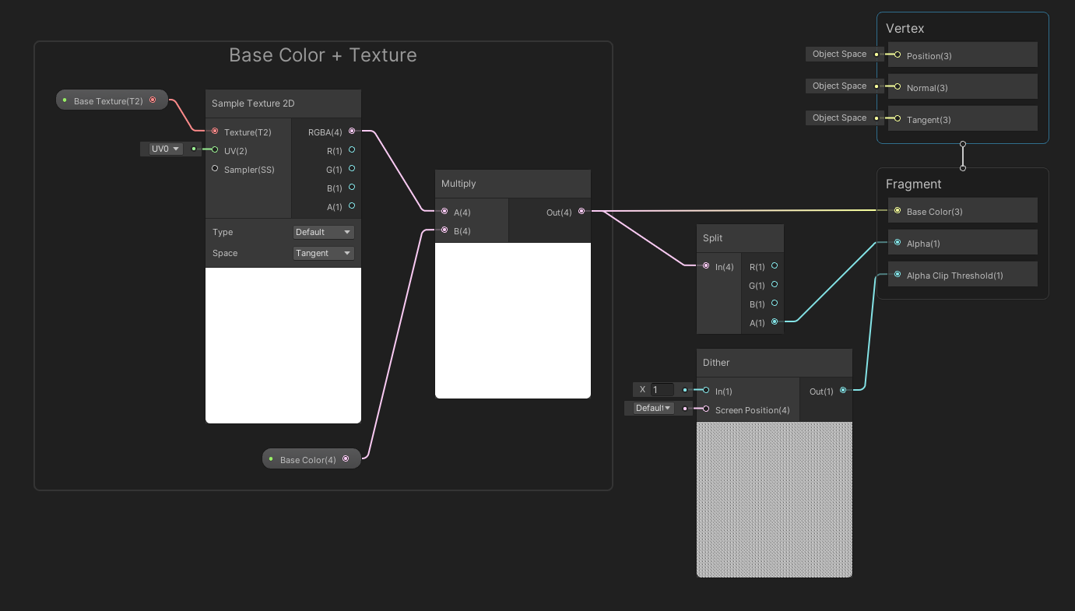
Task: Click the Alpha Clip Threshold(1) port
Action: (x=897, y=274)
